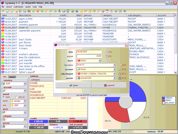Viewport: 178px width, 134px height.
Task: Click the amount input field
Action: 89,56
